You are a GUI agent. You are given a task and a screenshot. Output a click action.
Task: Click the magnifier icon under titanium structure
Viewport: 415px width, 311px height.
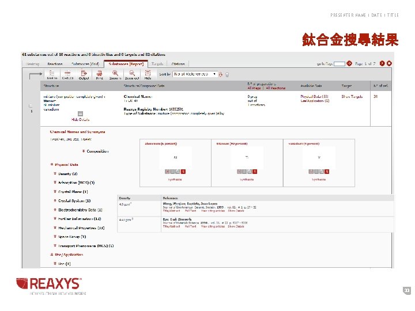[x=250, y=172]
